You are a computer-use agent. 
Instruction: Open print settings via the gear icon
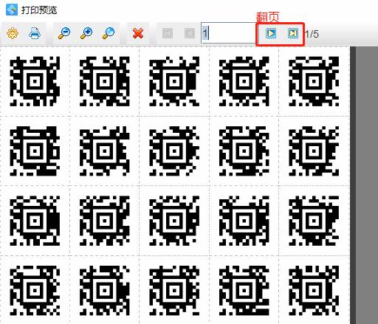coord(13,33)
